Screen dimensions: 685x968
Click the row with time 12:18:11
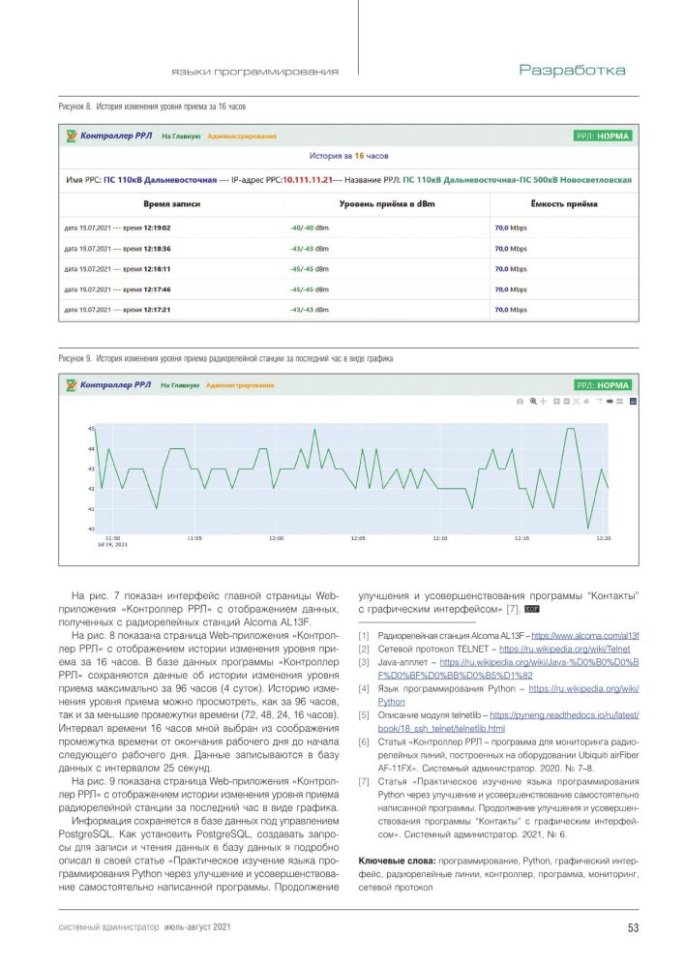348,269
